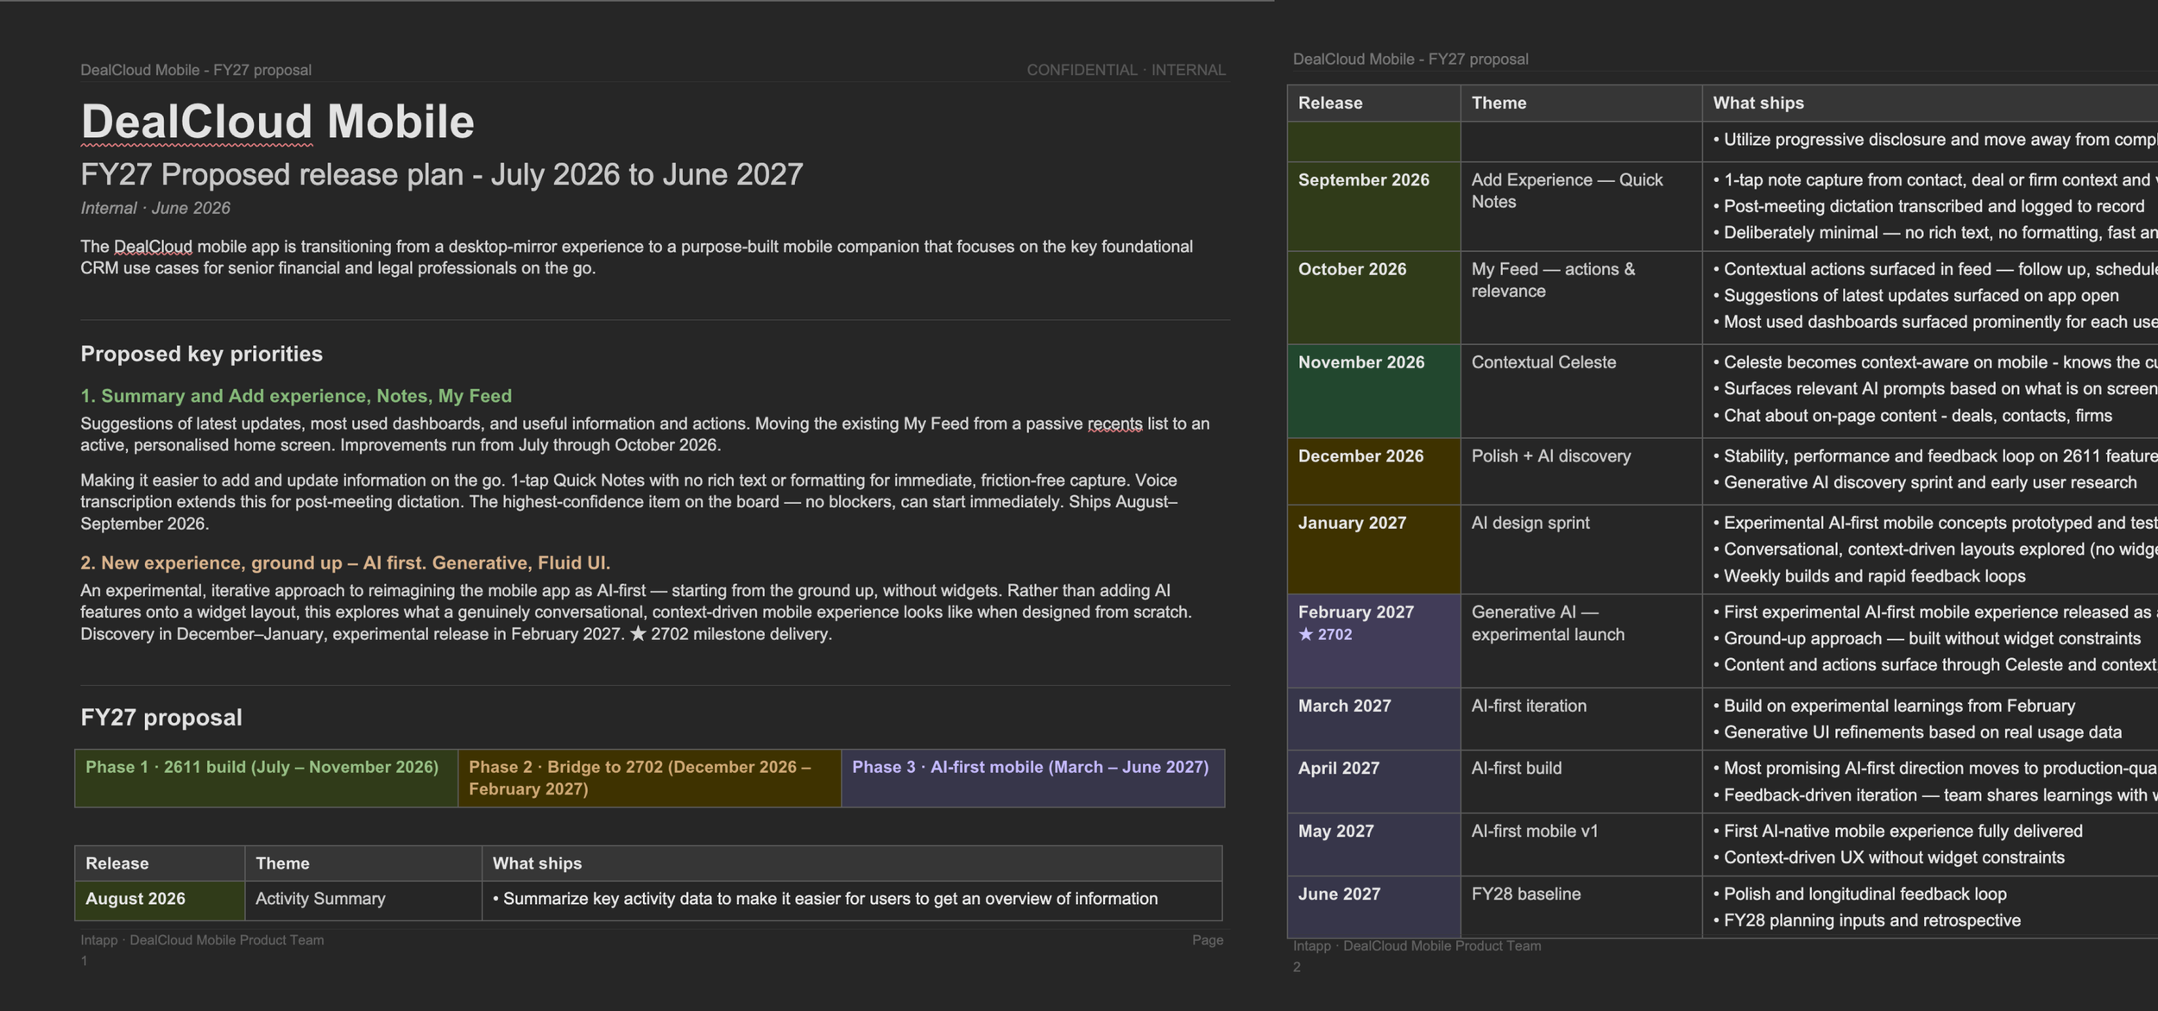The height and width of the screenshot is (1011, 2158).
Task: Click the February 2027 release cell
Action: click(1373, 641)
